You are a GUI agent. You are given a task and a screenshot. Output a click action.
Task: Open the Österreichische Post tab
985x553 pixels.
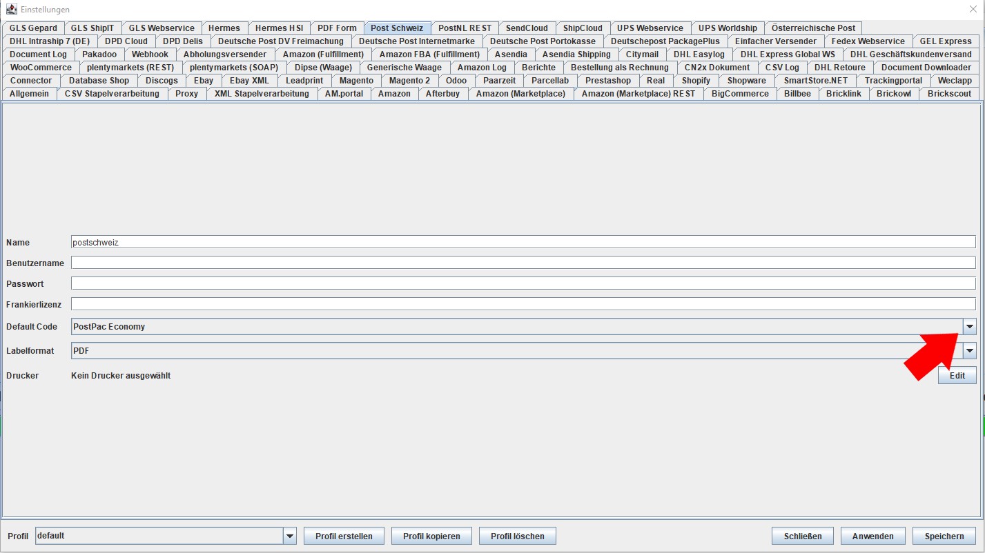coord(813,28)
